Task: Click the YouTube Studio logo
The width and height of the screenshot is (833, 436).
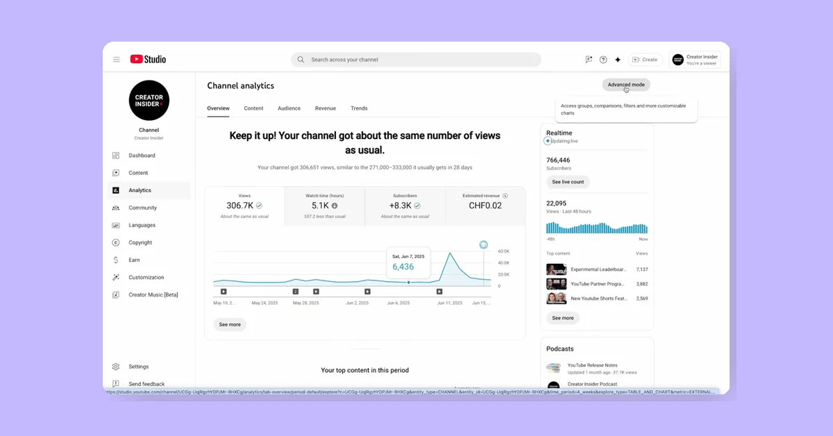Action: click(x=148, y=60)
